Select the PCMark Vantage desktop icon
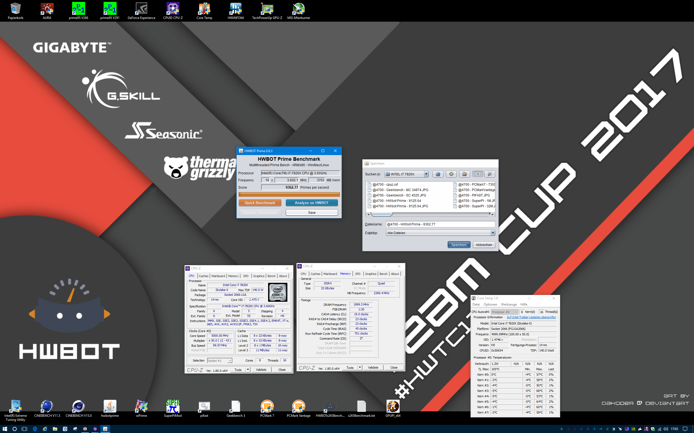This screenshot has height=433, width=694. tap(298, 409)
